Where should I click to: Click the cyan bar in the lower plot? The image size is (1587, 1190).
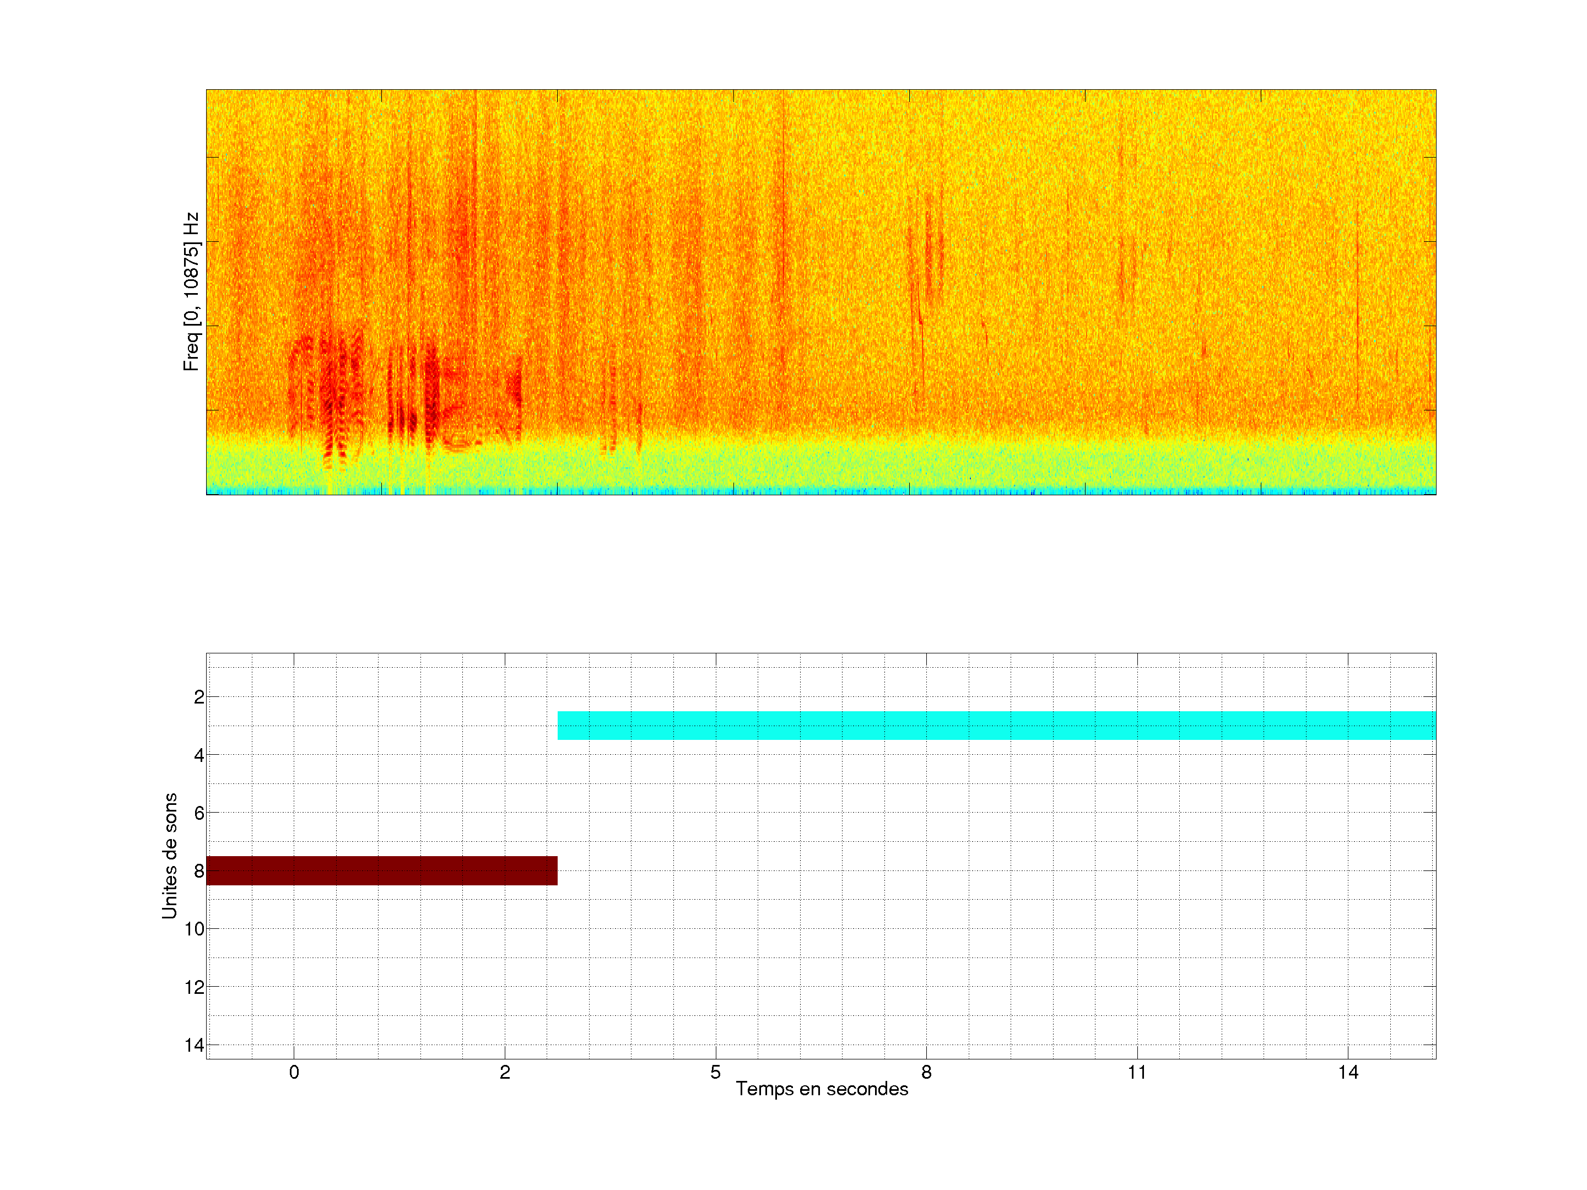point(996,725)
